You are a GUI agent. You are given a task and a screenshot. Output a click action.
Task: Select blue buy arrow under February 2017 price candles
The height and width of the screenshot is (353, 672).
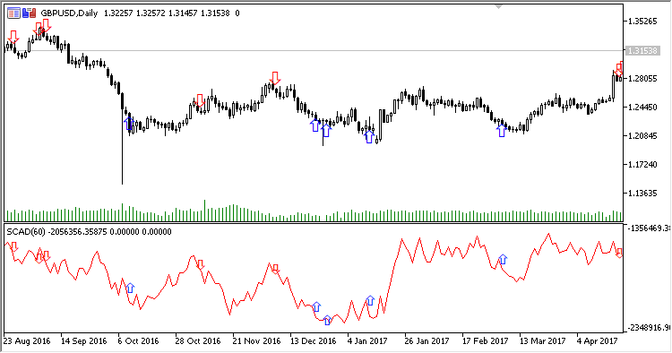502,130
